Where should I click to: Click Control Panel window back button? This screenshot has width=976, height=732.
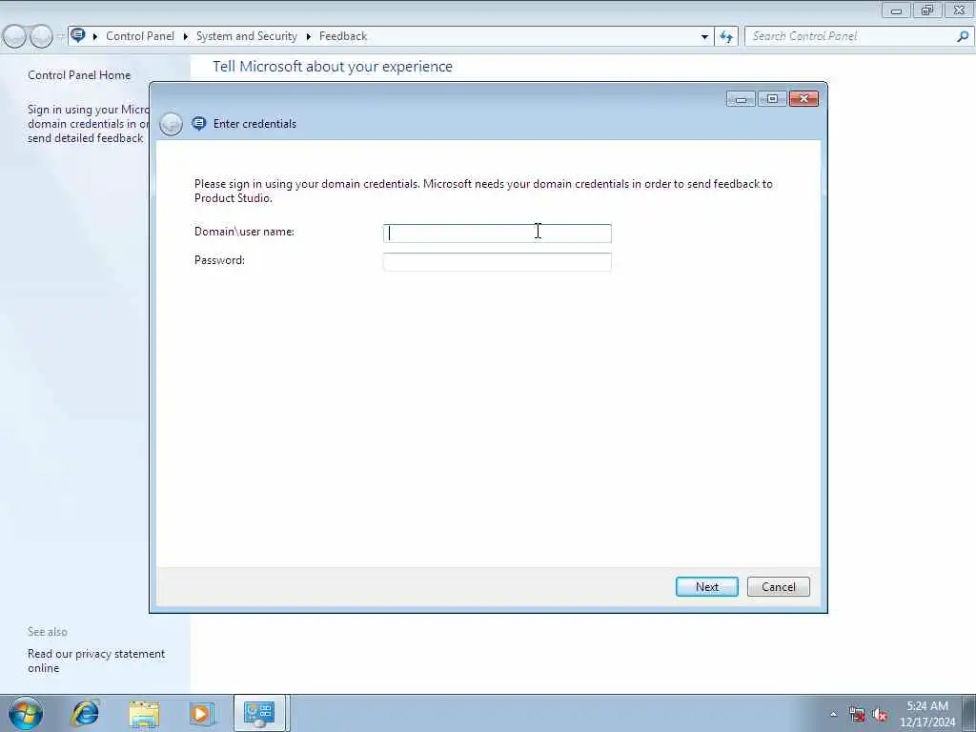(x=14, y=36)
